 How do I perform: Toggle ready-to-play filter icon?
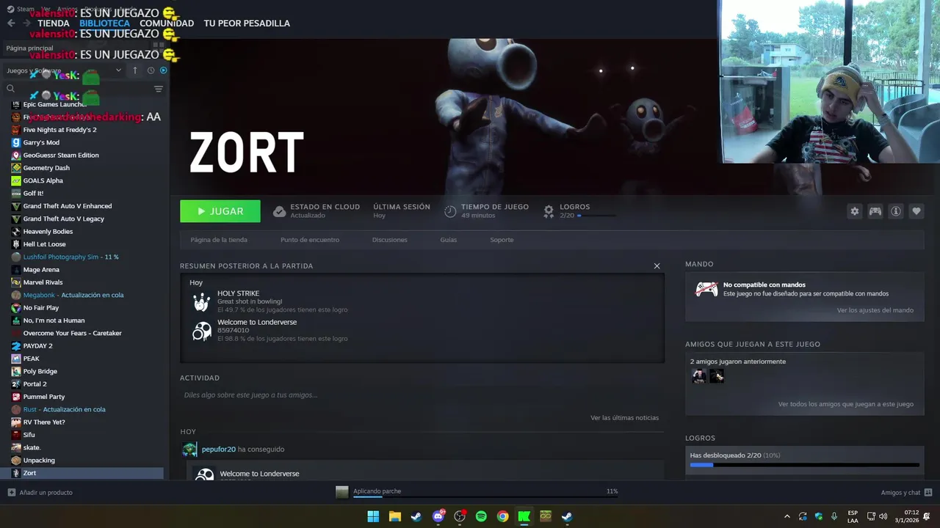[164, 70]
